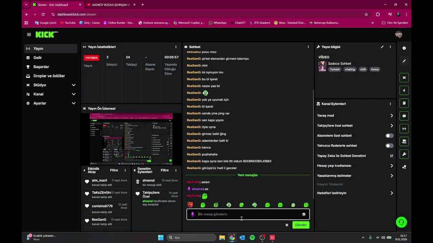The height and width of the screenshot is (243, 433).
Task: Open Outlook from the taskbar
Action: point(242,238)
